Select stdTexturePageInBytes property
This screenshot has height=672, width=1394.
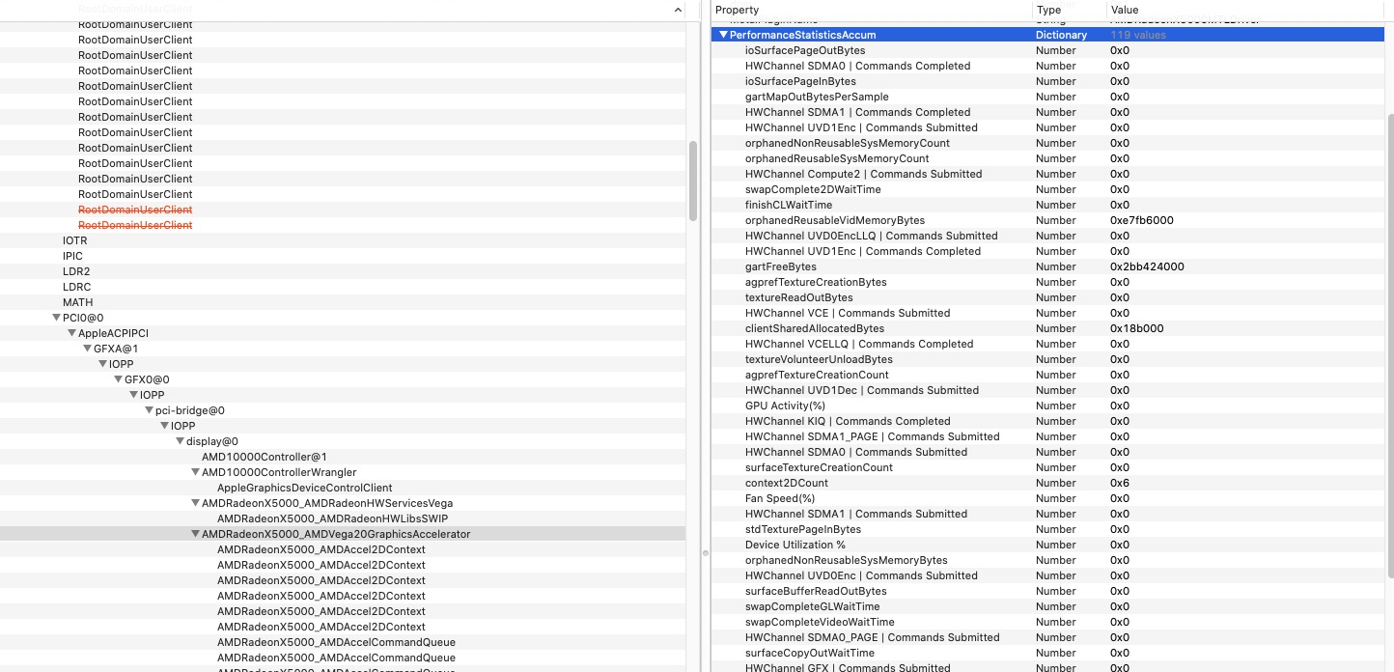(802, 529)
